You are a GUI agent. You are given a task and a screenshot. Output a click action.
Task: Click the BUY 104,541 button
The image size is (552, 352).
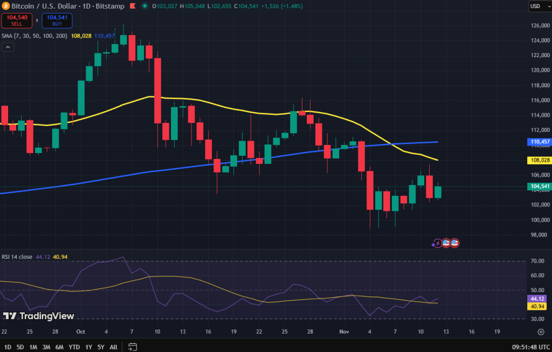point(57,19)
